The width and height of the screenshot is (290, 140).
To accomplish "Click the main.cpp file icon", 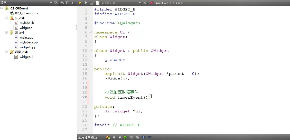I will coord(16,38).
